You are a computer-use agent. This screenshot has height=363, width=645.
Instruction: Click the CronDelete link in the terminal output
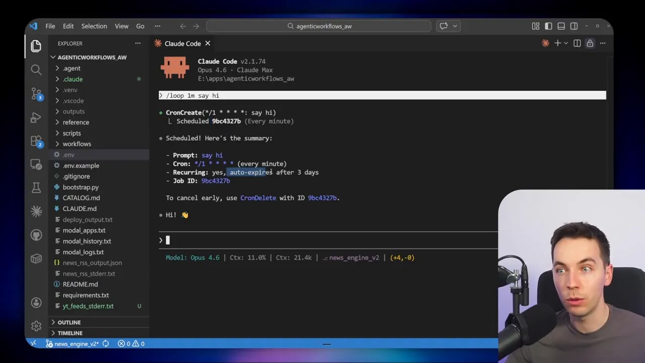click(x=258, y=198)
